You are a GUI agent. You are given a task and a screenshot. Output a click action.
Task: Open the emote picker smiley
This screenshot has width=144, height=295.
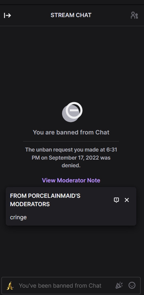point(132,285)
